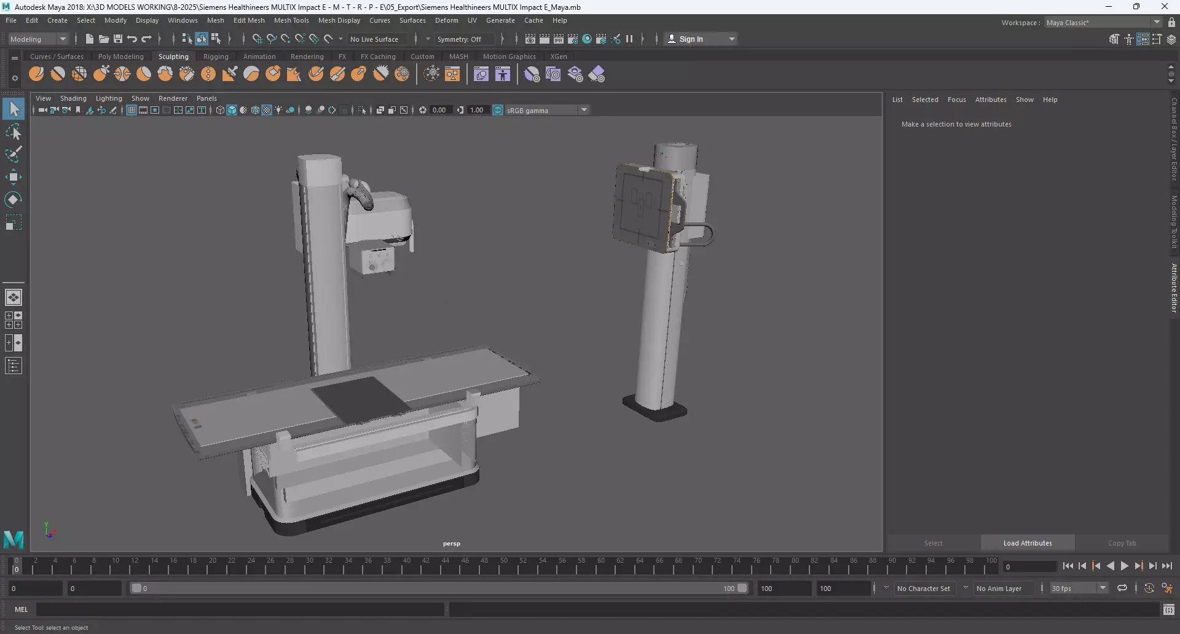Toggle select by component type mode

pyautogui.click(x=216, y=39)
